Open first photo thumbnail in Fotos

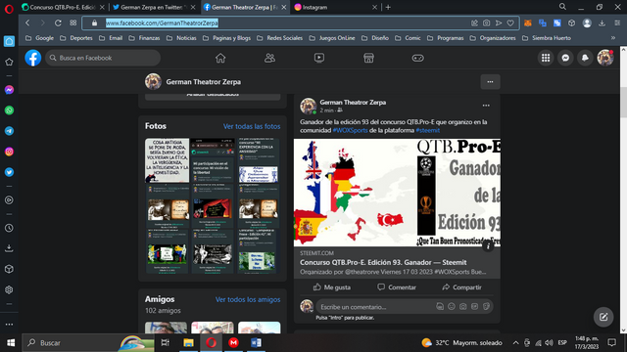[168, 160]
